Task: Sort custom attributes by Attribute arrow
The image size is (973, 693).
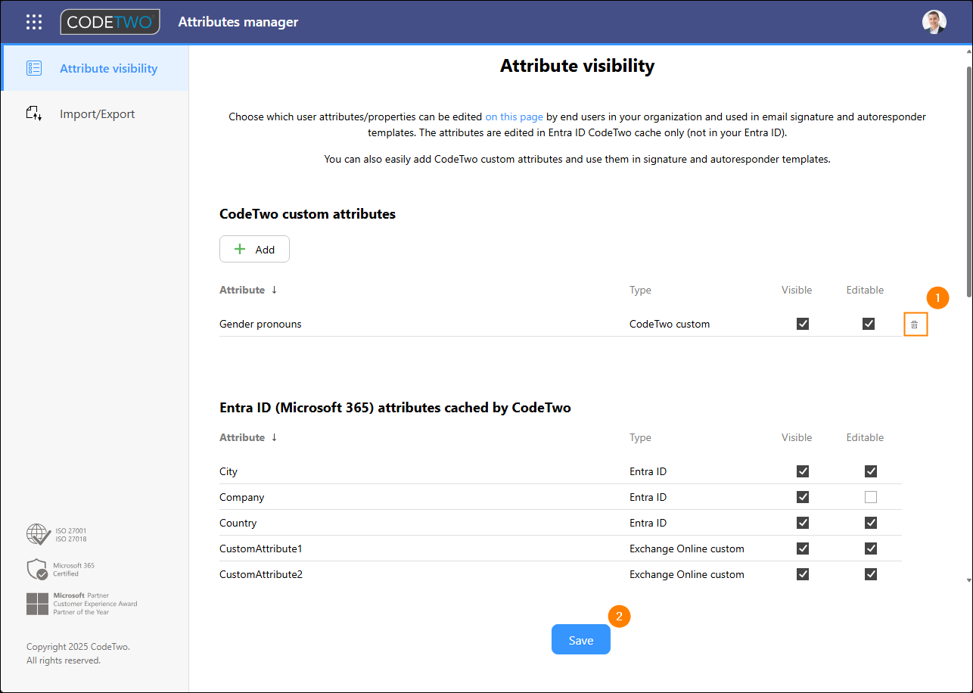Action: pos(274,290)
